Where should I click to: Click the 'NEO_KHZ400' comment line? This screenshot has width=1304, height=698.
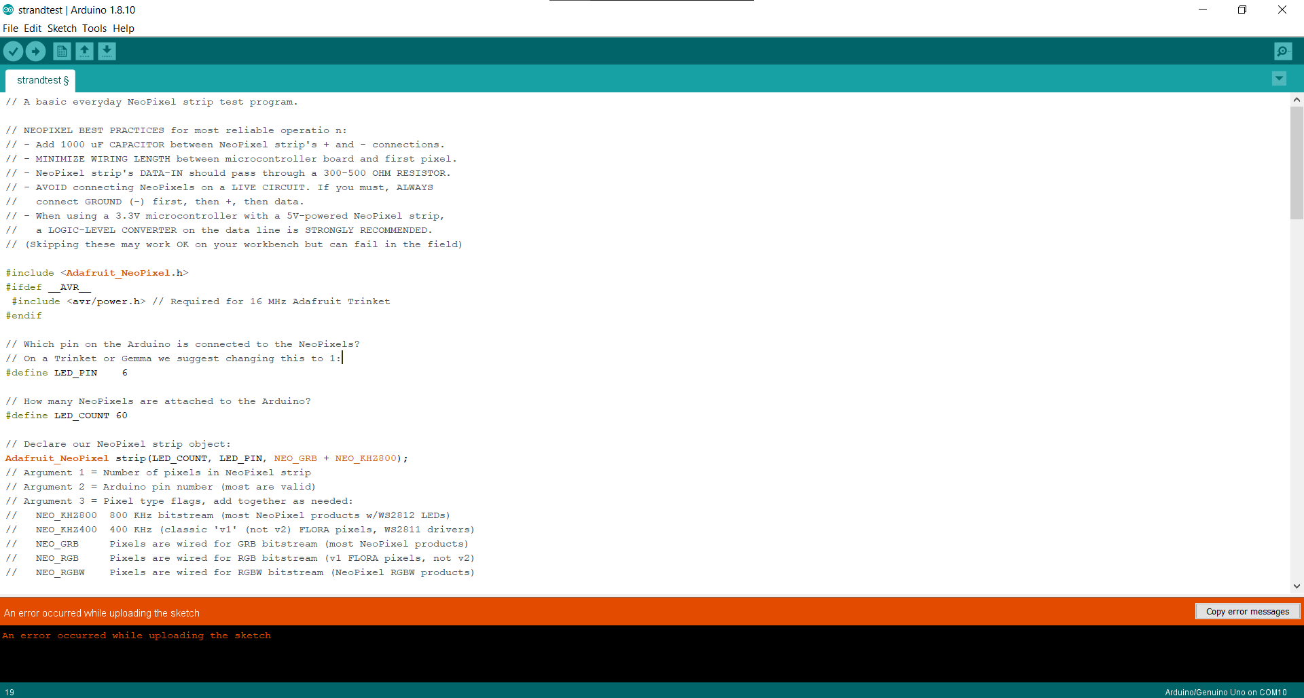[x=240, y=530]
